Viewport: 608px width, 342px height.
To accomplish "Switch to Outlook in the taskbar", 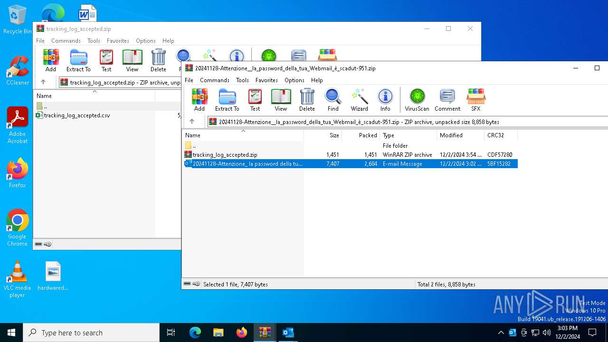I will pos(288,332).
